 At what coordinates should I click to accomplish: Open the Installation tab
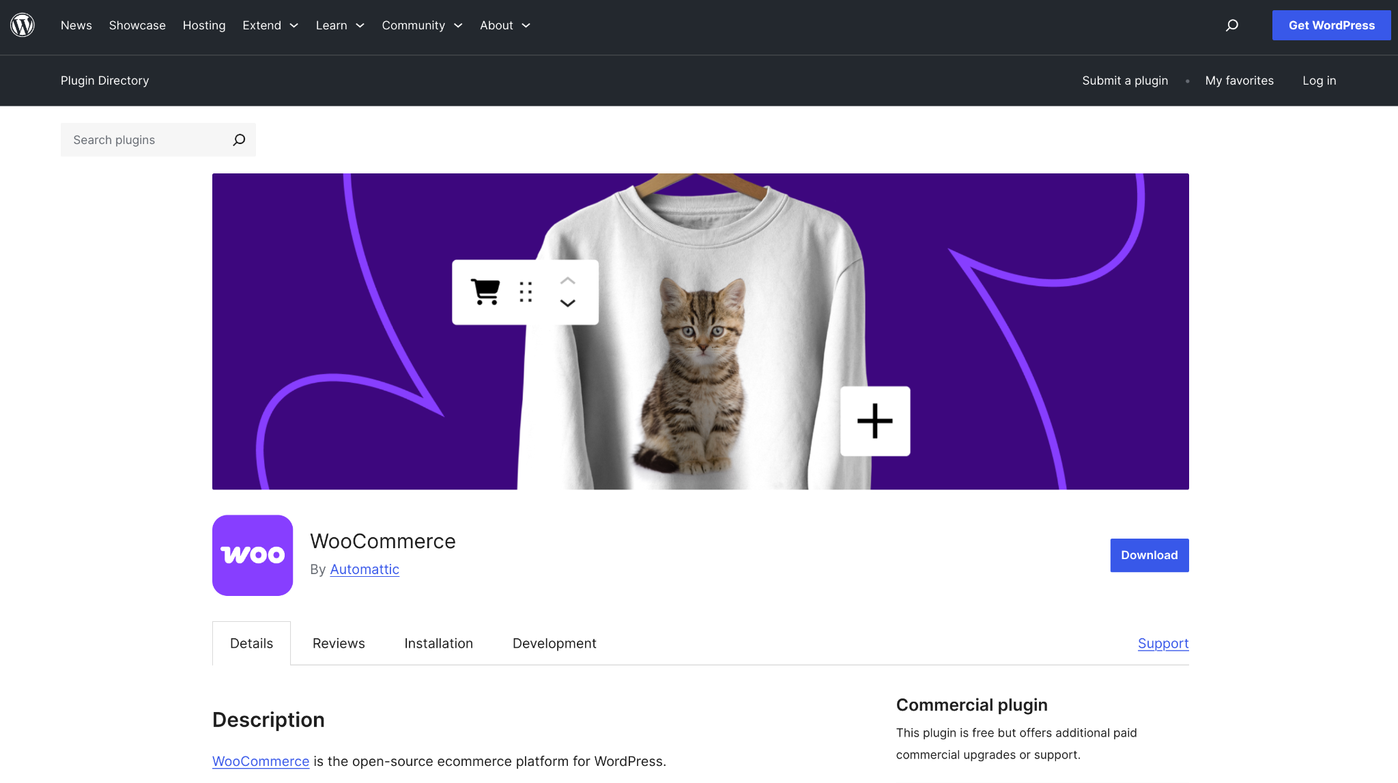(438, 643)
